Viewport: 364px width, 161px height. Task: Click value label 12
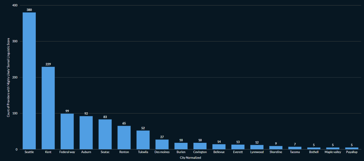pyautogui.click(x=257, y=142)
